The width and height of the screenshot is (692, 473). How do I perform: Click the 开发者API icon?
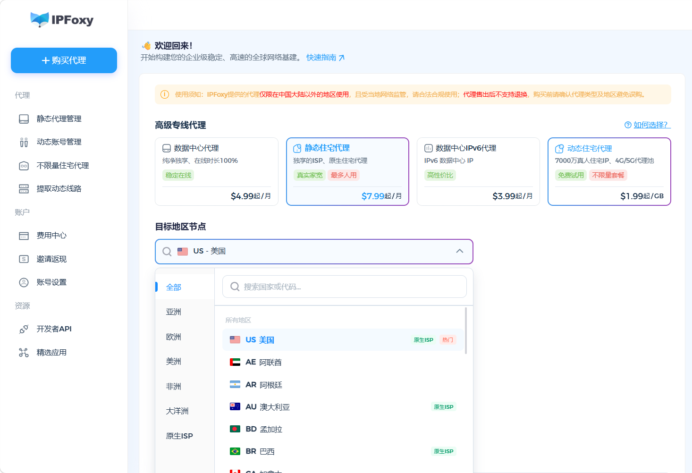click(x=24, y=329)
